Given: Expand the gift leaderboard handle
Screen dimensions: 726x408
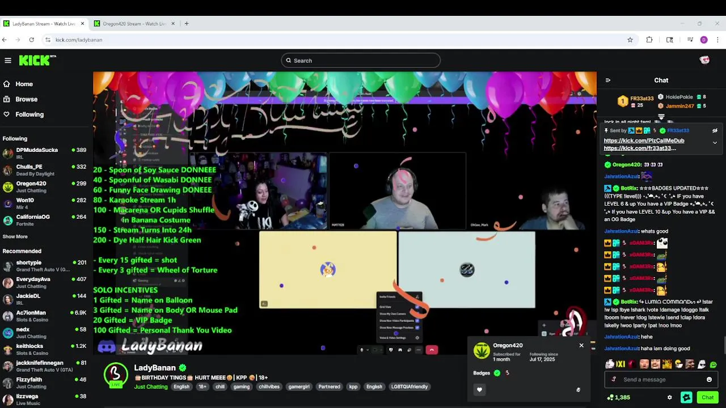Looking at the screenshot, I should (x=661, y=117).
